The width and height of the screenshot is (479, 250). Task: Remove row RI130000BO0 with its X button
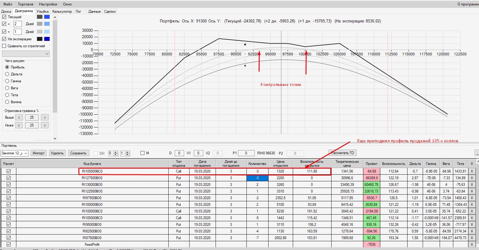pos(471,185)
